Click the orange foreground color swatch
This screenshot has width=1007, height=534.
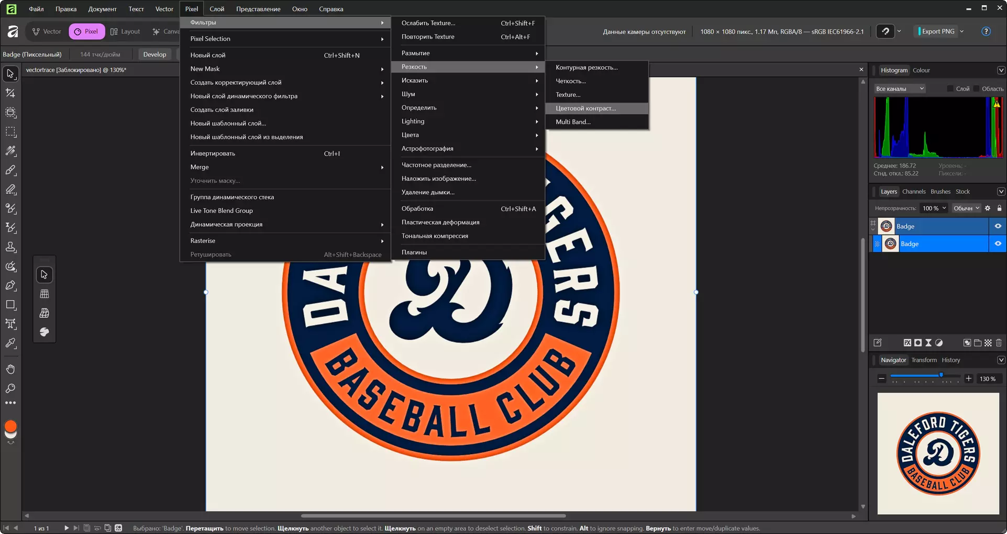(x=10, y=426)
